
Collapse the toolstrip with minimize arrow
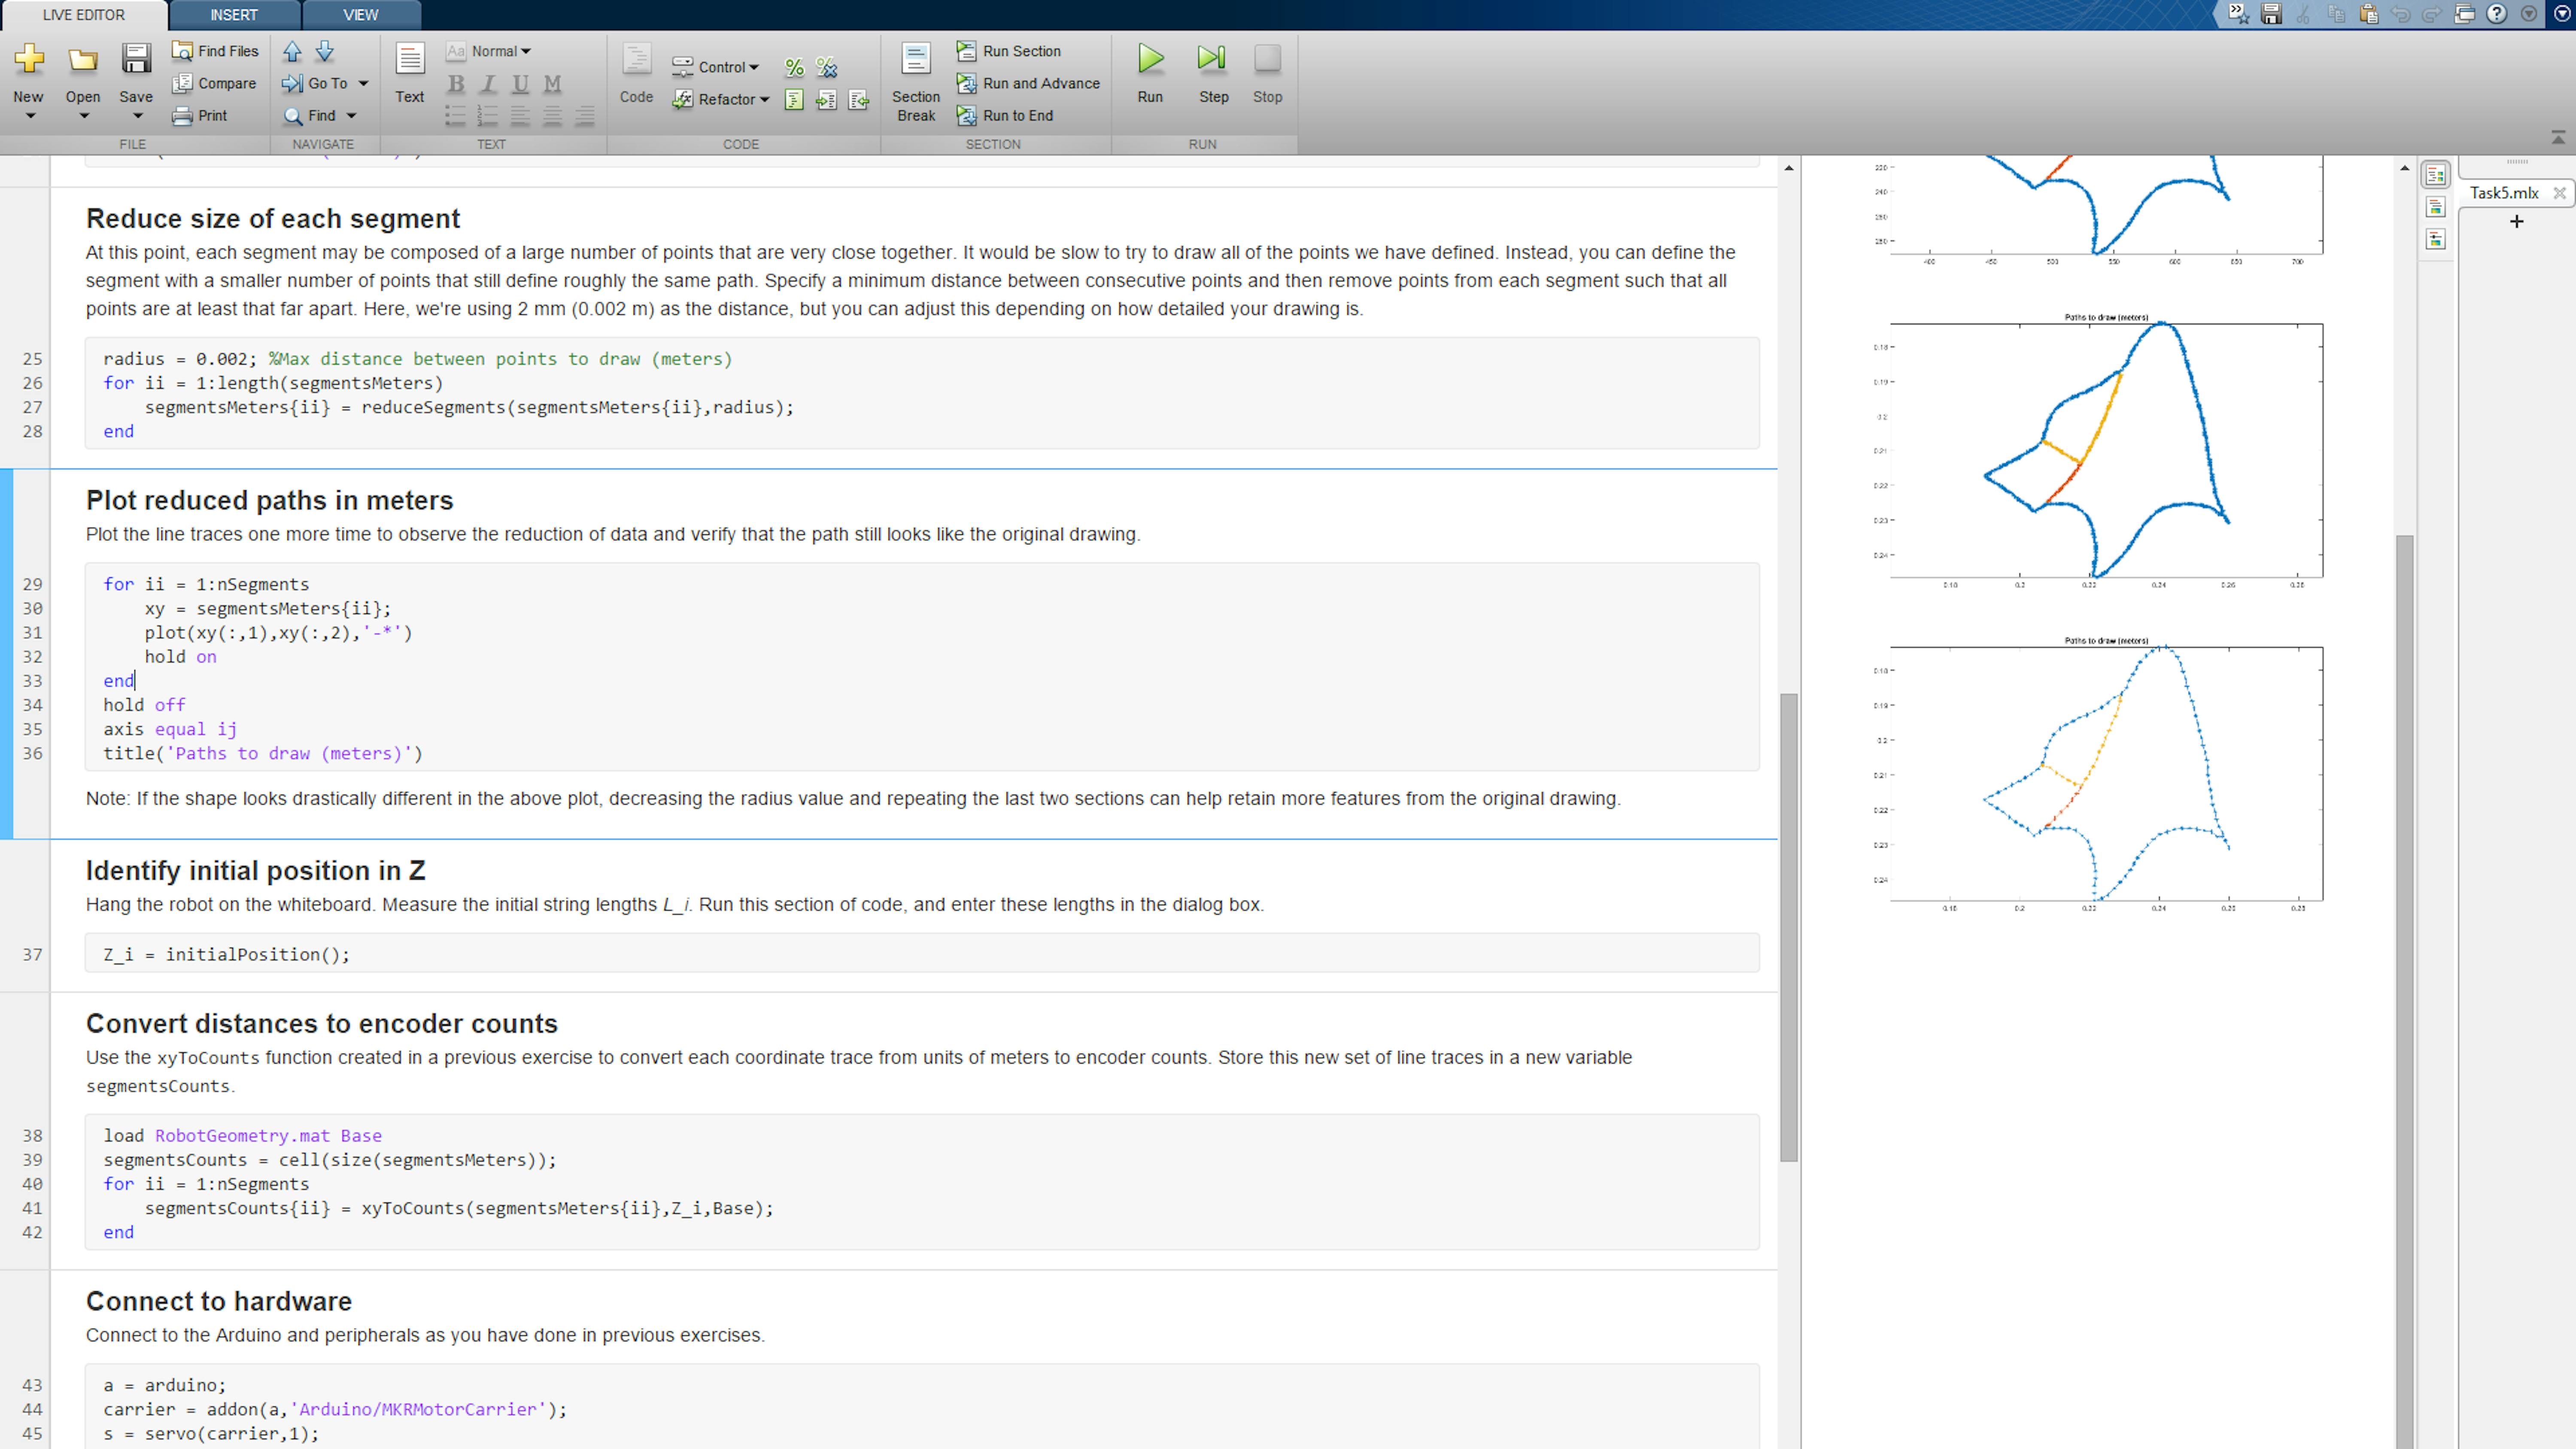(x=2558, y=138)
